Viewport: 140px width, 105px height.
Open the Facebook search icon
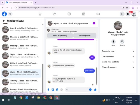pos(10,14)
